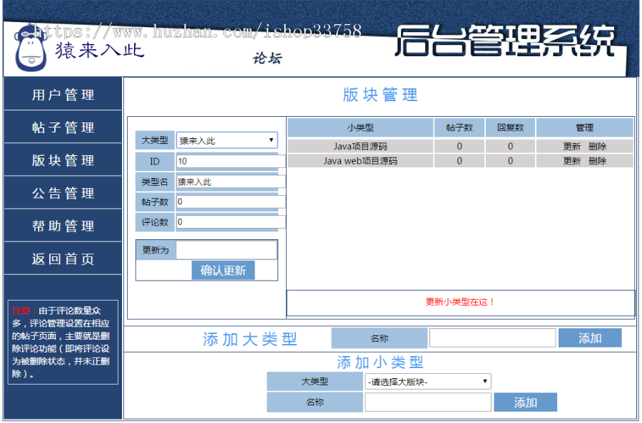Open 用户管理 in the sidebar
642x423 pixels.
point(63,94)
